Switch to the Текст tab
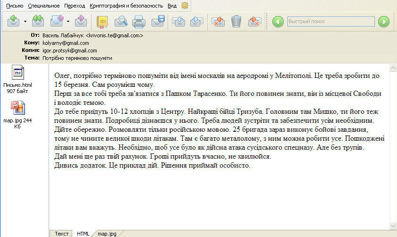Screen dimensions: 397x237 pos(61,234)
